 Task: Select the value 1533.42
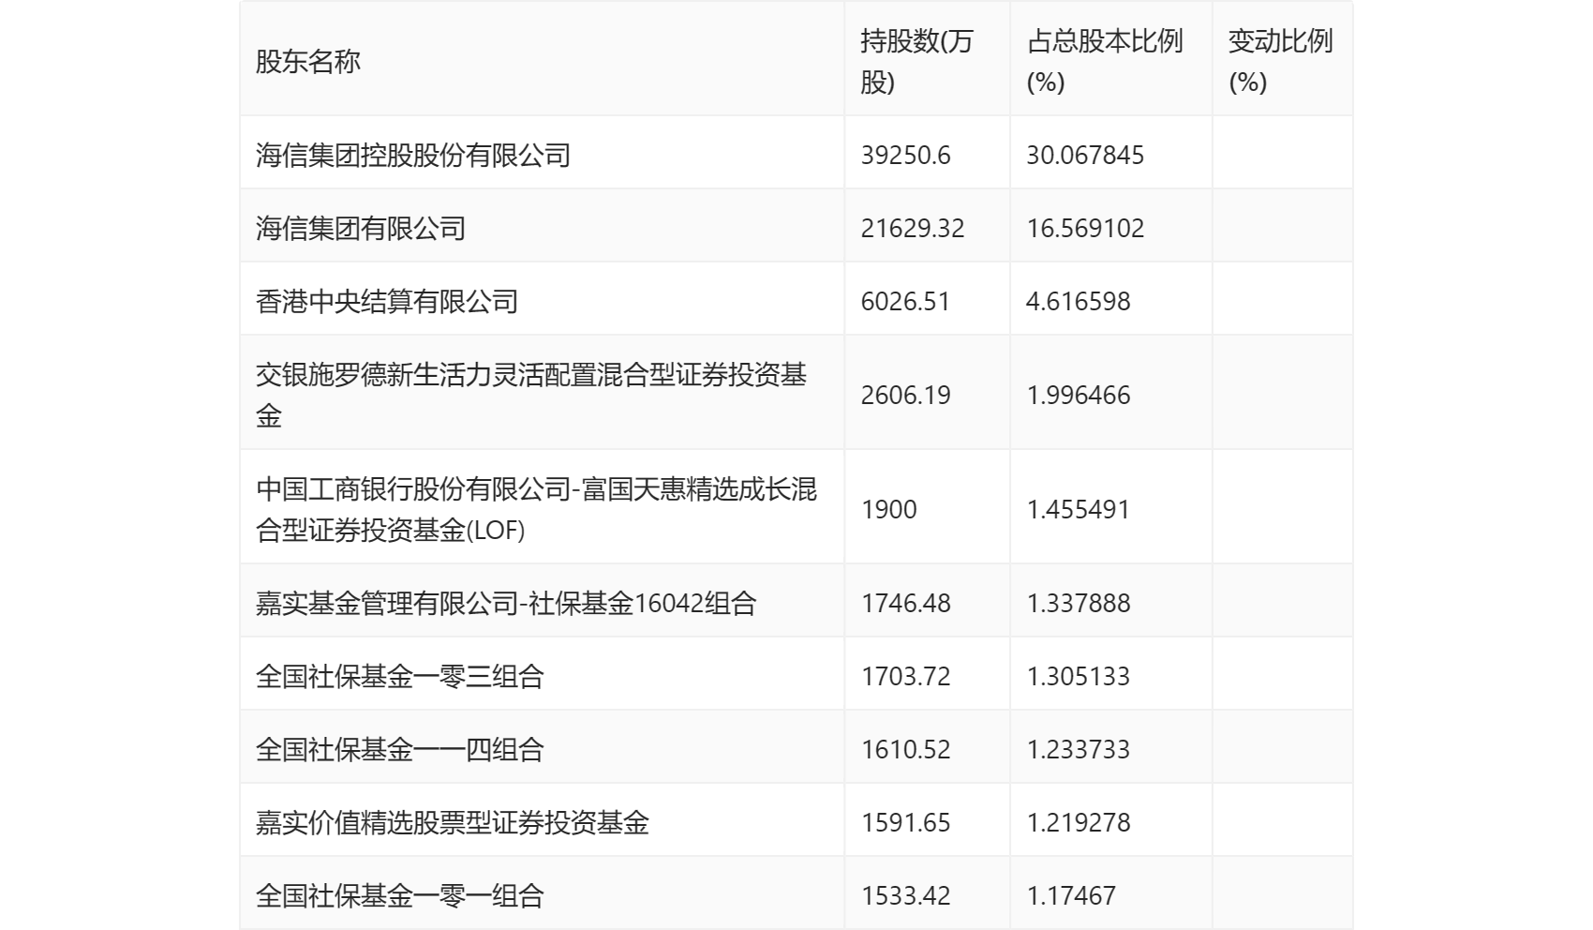click(x=905, y=895)
